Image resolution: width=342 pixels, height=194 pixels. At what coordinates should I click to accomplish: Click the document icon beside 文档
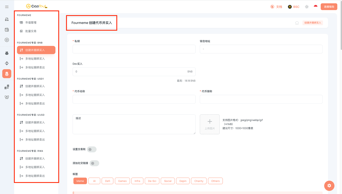click(x=272, y=7)
